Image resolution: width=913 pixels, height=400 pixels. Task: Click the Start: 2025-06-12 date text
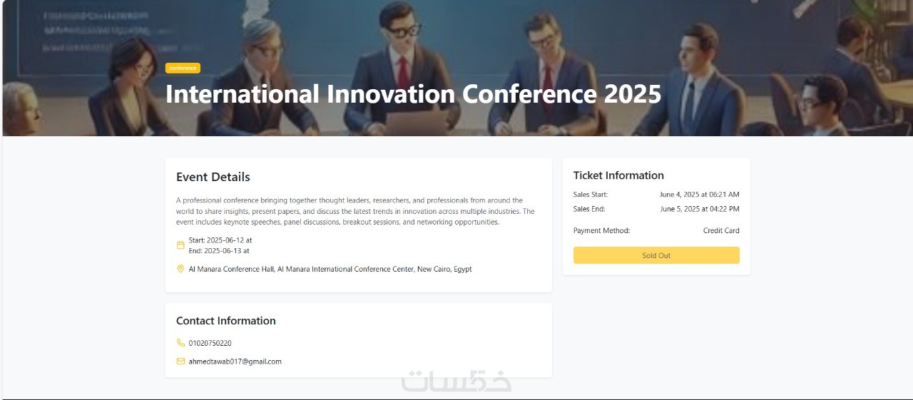220,240
